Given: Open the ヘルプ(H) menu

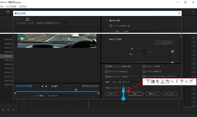Looking at the screenshot, I should (22, 6).
